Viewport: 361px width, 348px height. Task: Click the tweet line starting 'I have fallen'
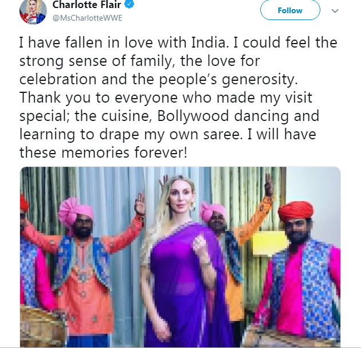point(178,43)
